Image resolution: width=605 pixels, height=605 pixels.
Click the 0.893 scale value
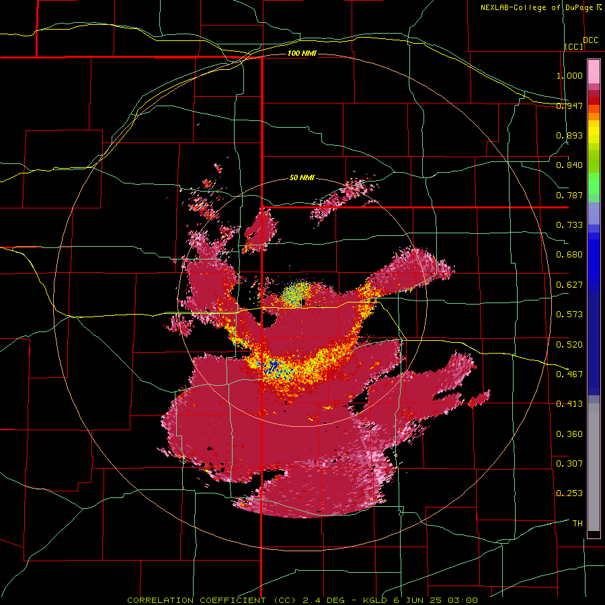coord(569,135)
